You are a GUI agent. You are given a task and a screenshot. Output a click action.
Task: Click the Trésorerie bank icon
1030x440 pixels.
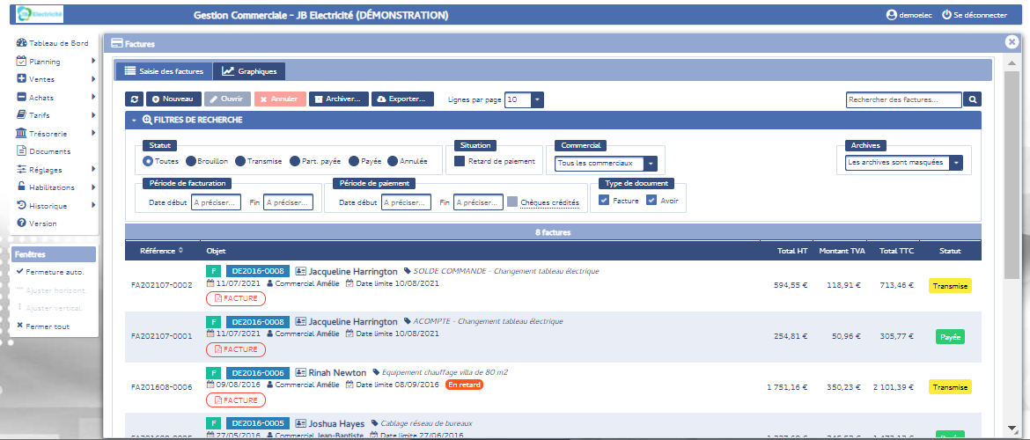[x=21, y=133]
